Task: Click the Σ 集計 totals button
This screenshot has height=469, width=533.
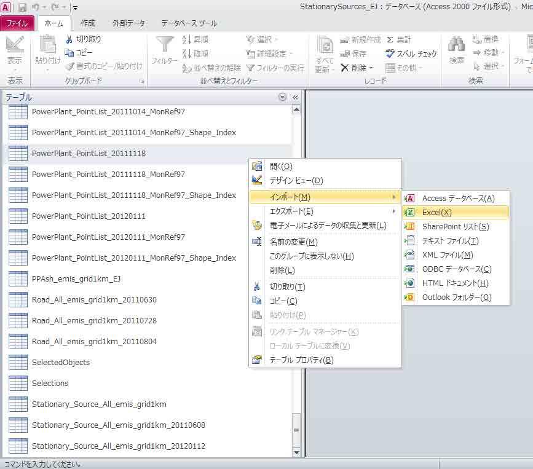Action: [x=399, y=40]
